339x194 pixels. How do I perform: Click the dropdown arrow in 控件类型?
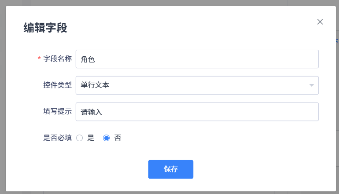[311, 85]
